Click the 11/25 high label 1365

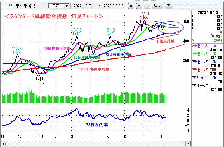[x=16, y=52]
